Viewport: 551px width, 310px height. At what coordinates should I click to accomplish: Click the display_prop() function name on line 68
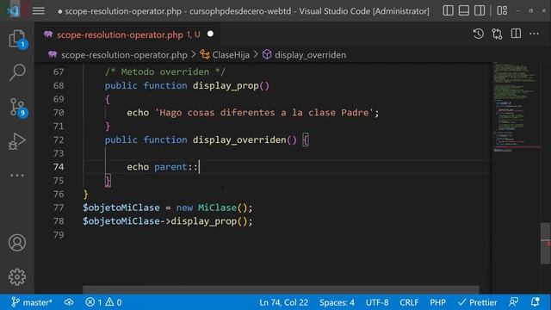(231, 85)
